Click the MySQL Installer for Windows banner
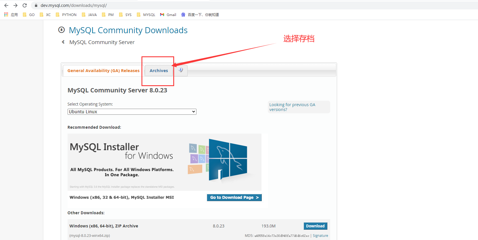478x240 pixels. tap(164, 162)
